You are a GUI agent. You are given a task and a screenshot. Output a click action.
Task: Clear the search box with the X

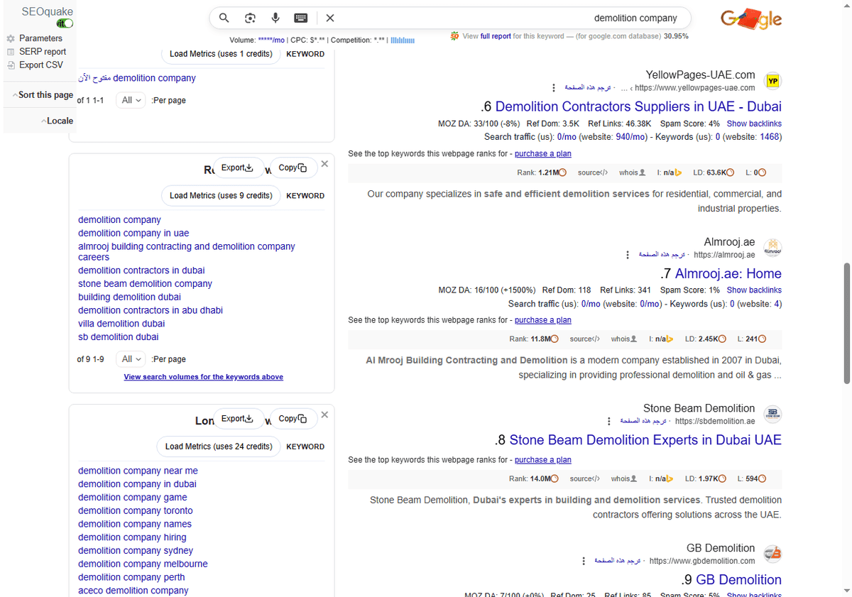(330, 18)
